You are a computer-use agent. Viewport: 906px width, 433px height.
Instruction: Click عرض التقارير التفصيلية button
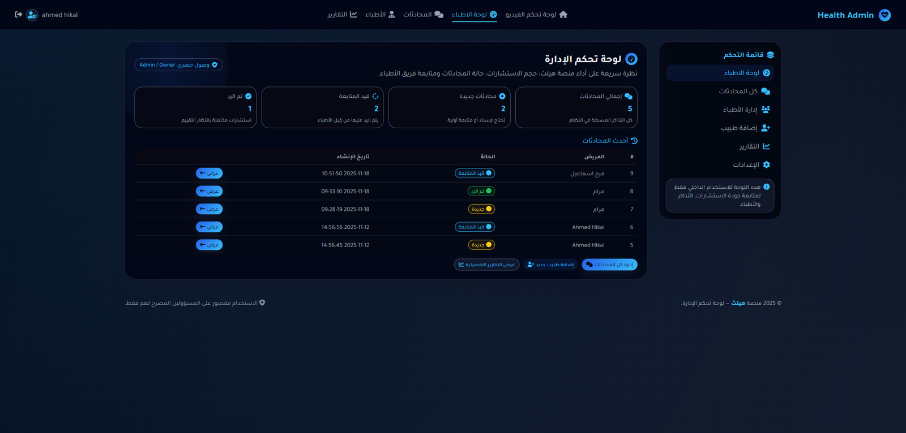click(x=486, y=265)
